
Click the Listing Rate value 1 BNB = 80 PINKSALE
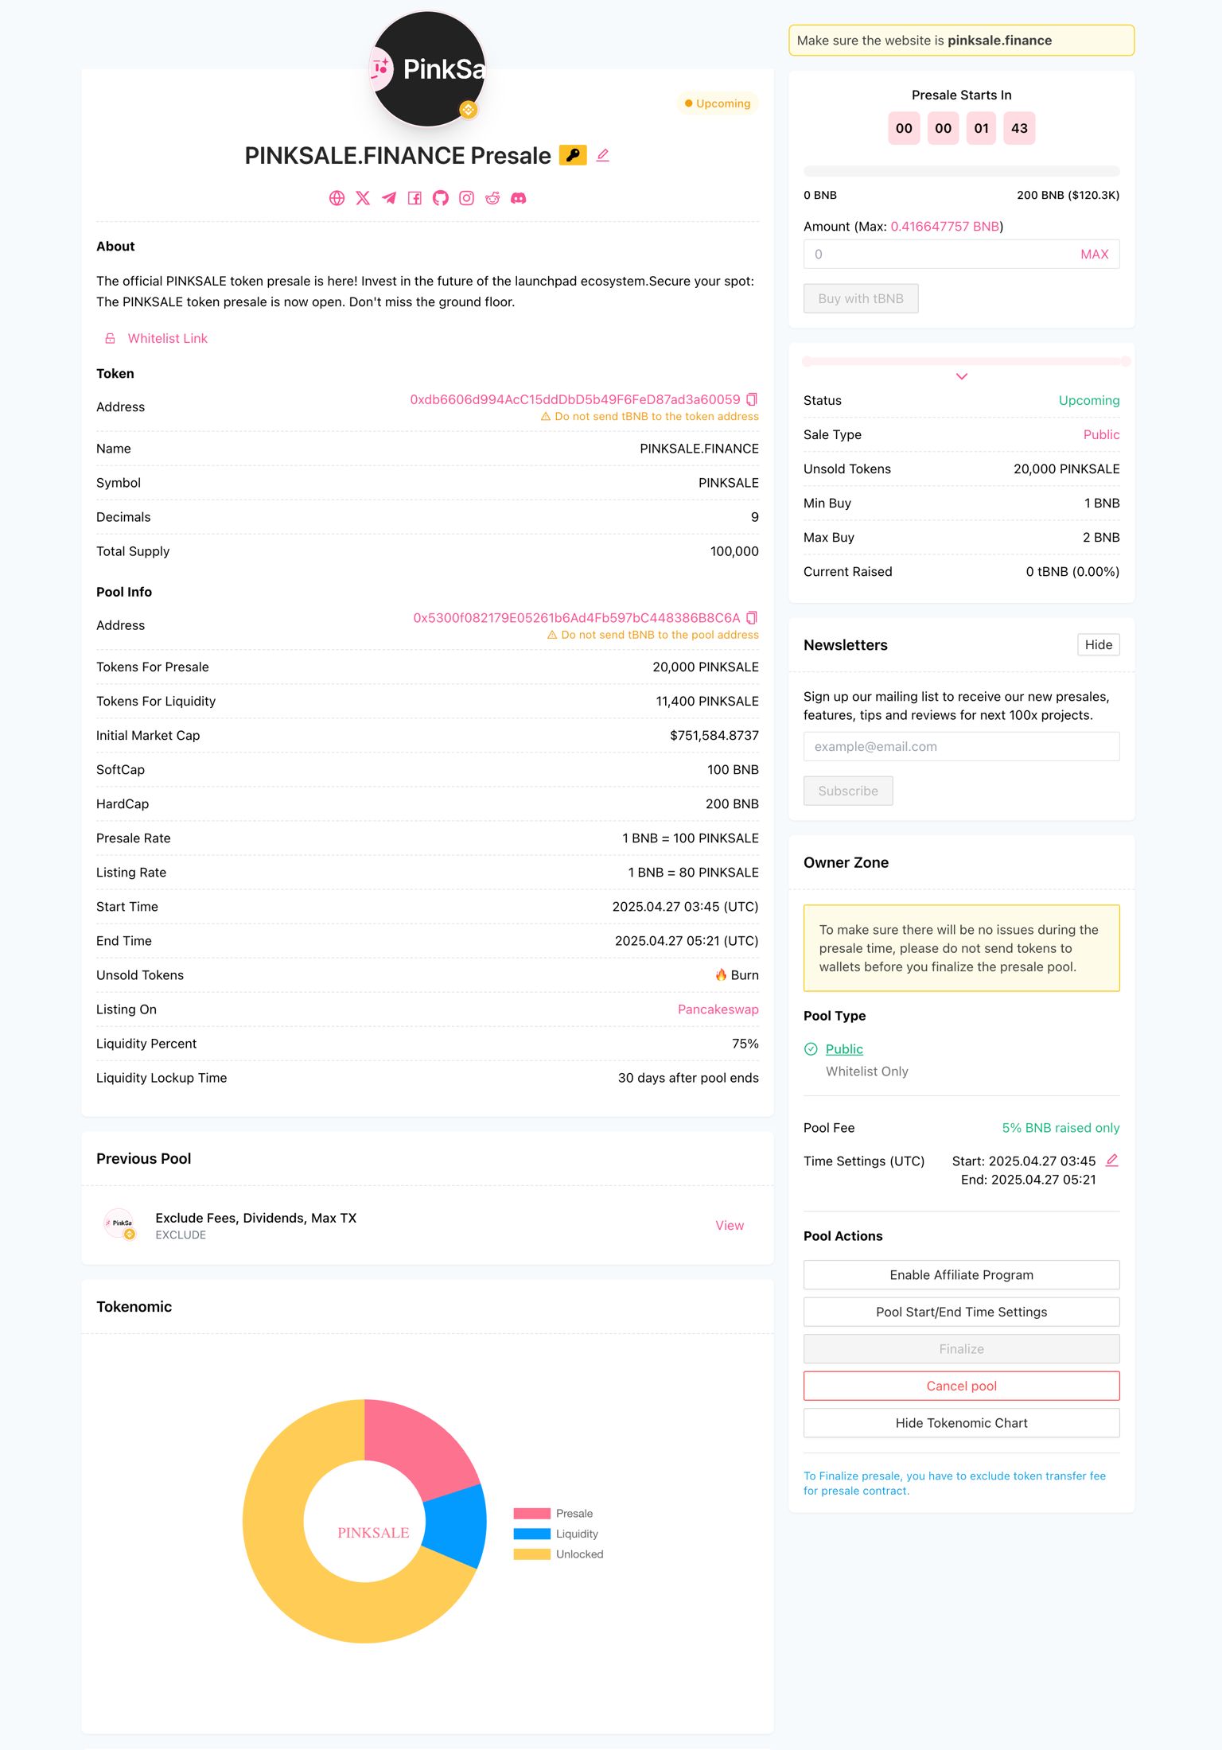[x=694, y=873]
